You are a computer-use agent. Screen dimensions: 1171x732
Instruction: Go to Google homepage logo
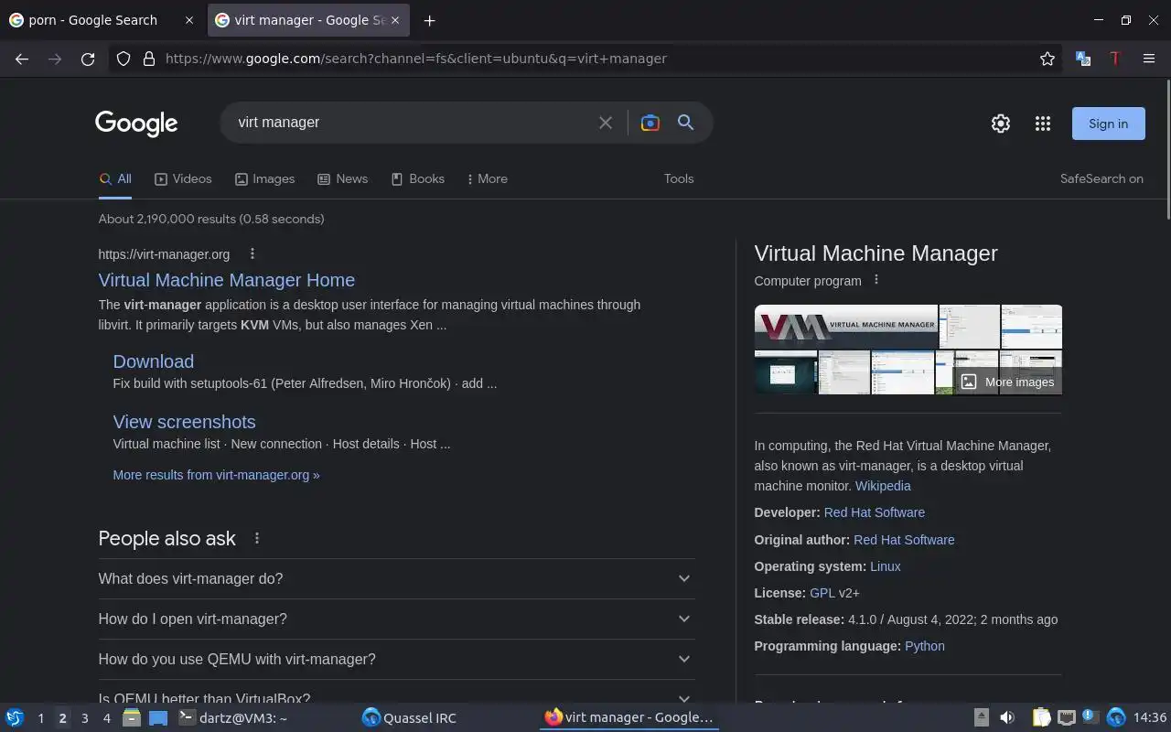point(136,124)
